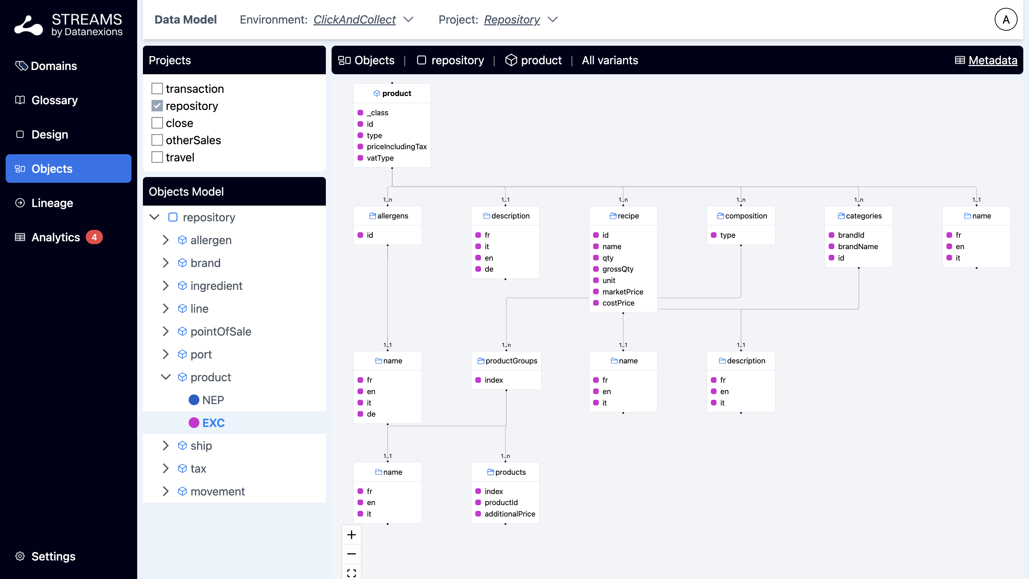Click the zoom in plus icon

tap(351, 535)
